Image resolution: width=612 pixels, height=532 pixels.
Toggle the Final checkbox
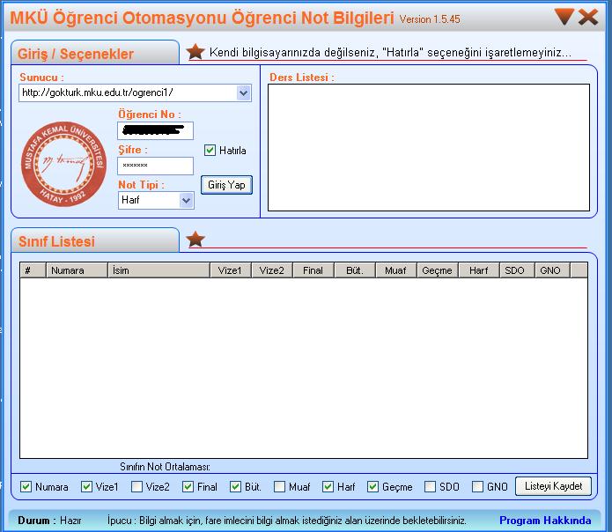188,486
